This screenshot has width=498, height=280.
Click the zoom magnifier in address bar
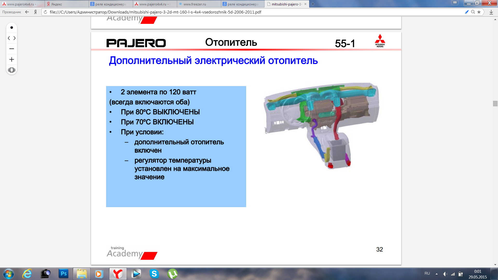point(473,12)
